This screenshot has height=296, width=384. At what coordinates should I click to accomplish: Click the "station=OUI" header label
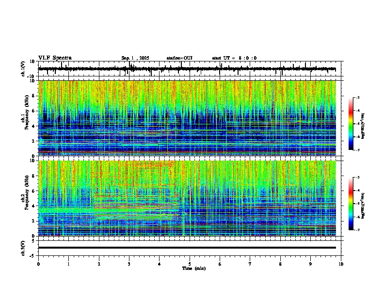click(179, 58)
